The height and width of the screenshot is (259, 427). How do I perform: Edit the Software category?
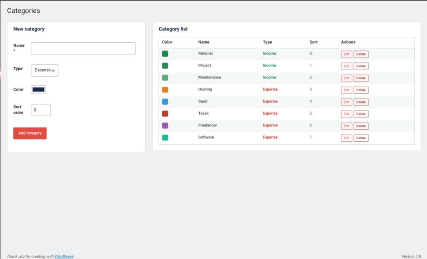347,138
